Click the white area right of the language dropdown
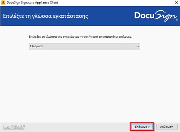 point(160,46)
